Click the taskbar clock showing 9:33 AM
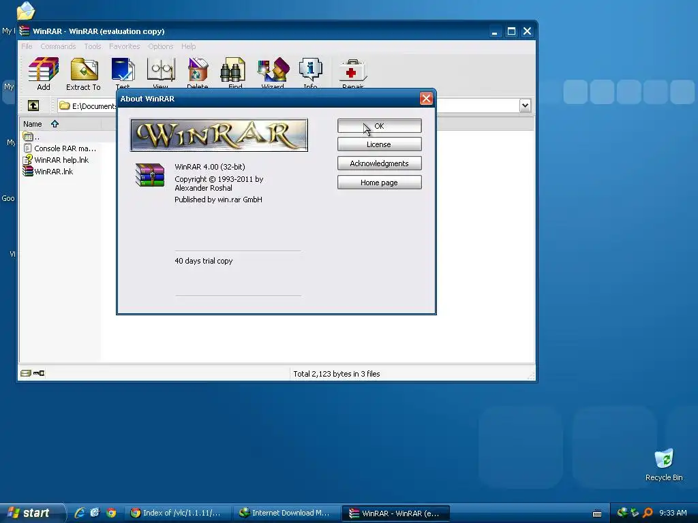This screenshot has width=698, height=523. point(673,513)
